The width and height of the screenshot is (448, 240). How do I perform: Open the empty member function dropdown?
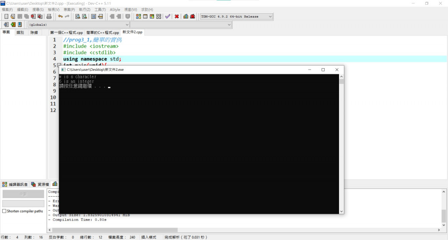pos(181,24)
